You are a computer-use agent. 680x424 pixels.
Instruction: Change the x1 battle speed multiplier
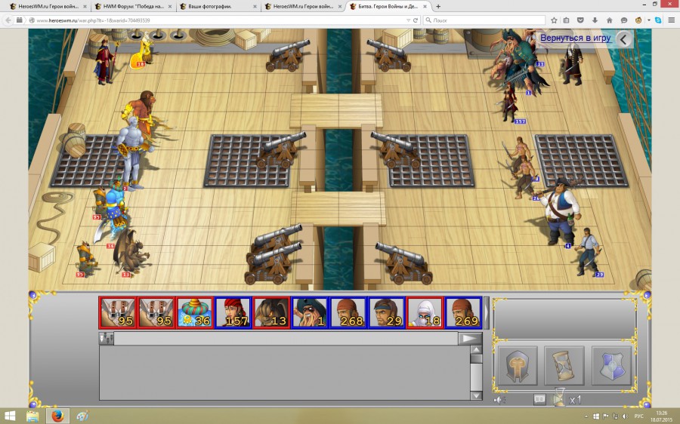[575, 400]
